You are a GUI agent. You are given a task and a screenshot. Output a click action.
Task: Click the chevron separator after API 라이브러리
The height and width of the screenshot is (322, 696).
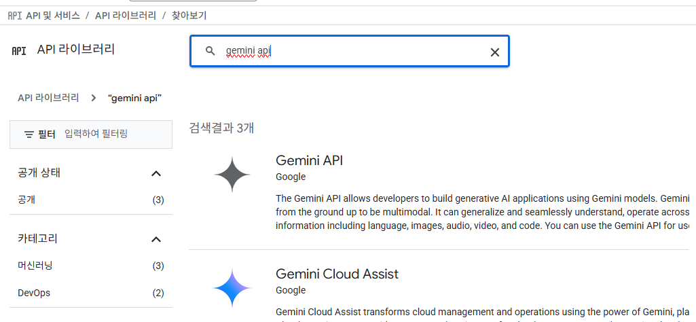click(93, 98)
